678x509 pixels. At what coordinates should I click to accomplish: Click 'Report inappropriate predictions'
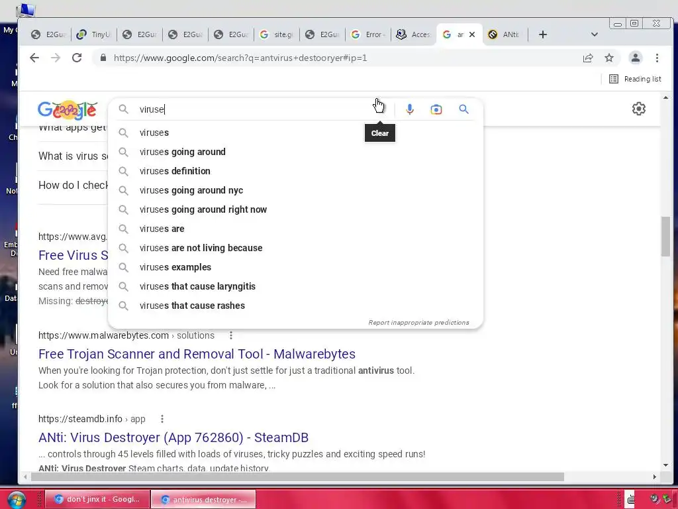tap(418, 323)
